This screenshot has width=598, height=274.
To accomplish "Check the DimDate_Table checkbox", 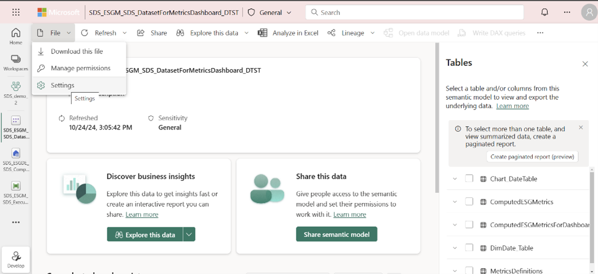I will 469,248.
